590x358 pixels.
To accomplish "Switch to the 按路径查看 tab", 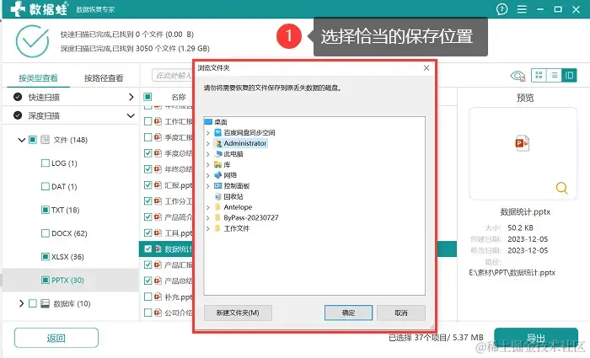I will 104,77.
